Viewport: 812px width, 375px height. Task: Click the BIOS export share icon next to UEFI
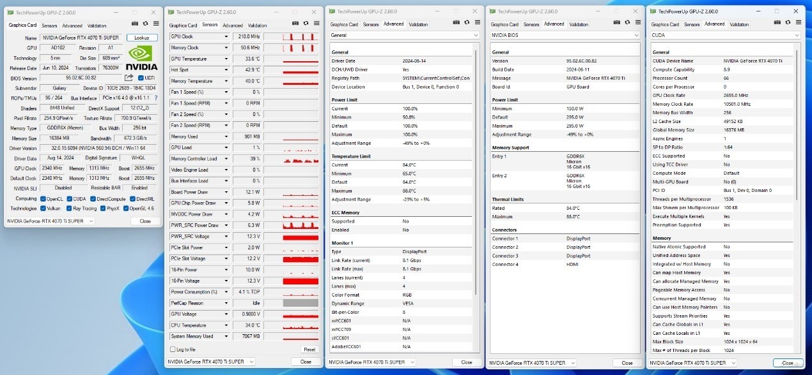(129, 78)
